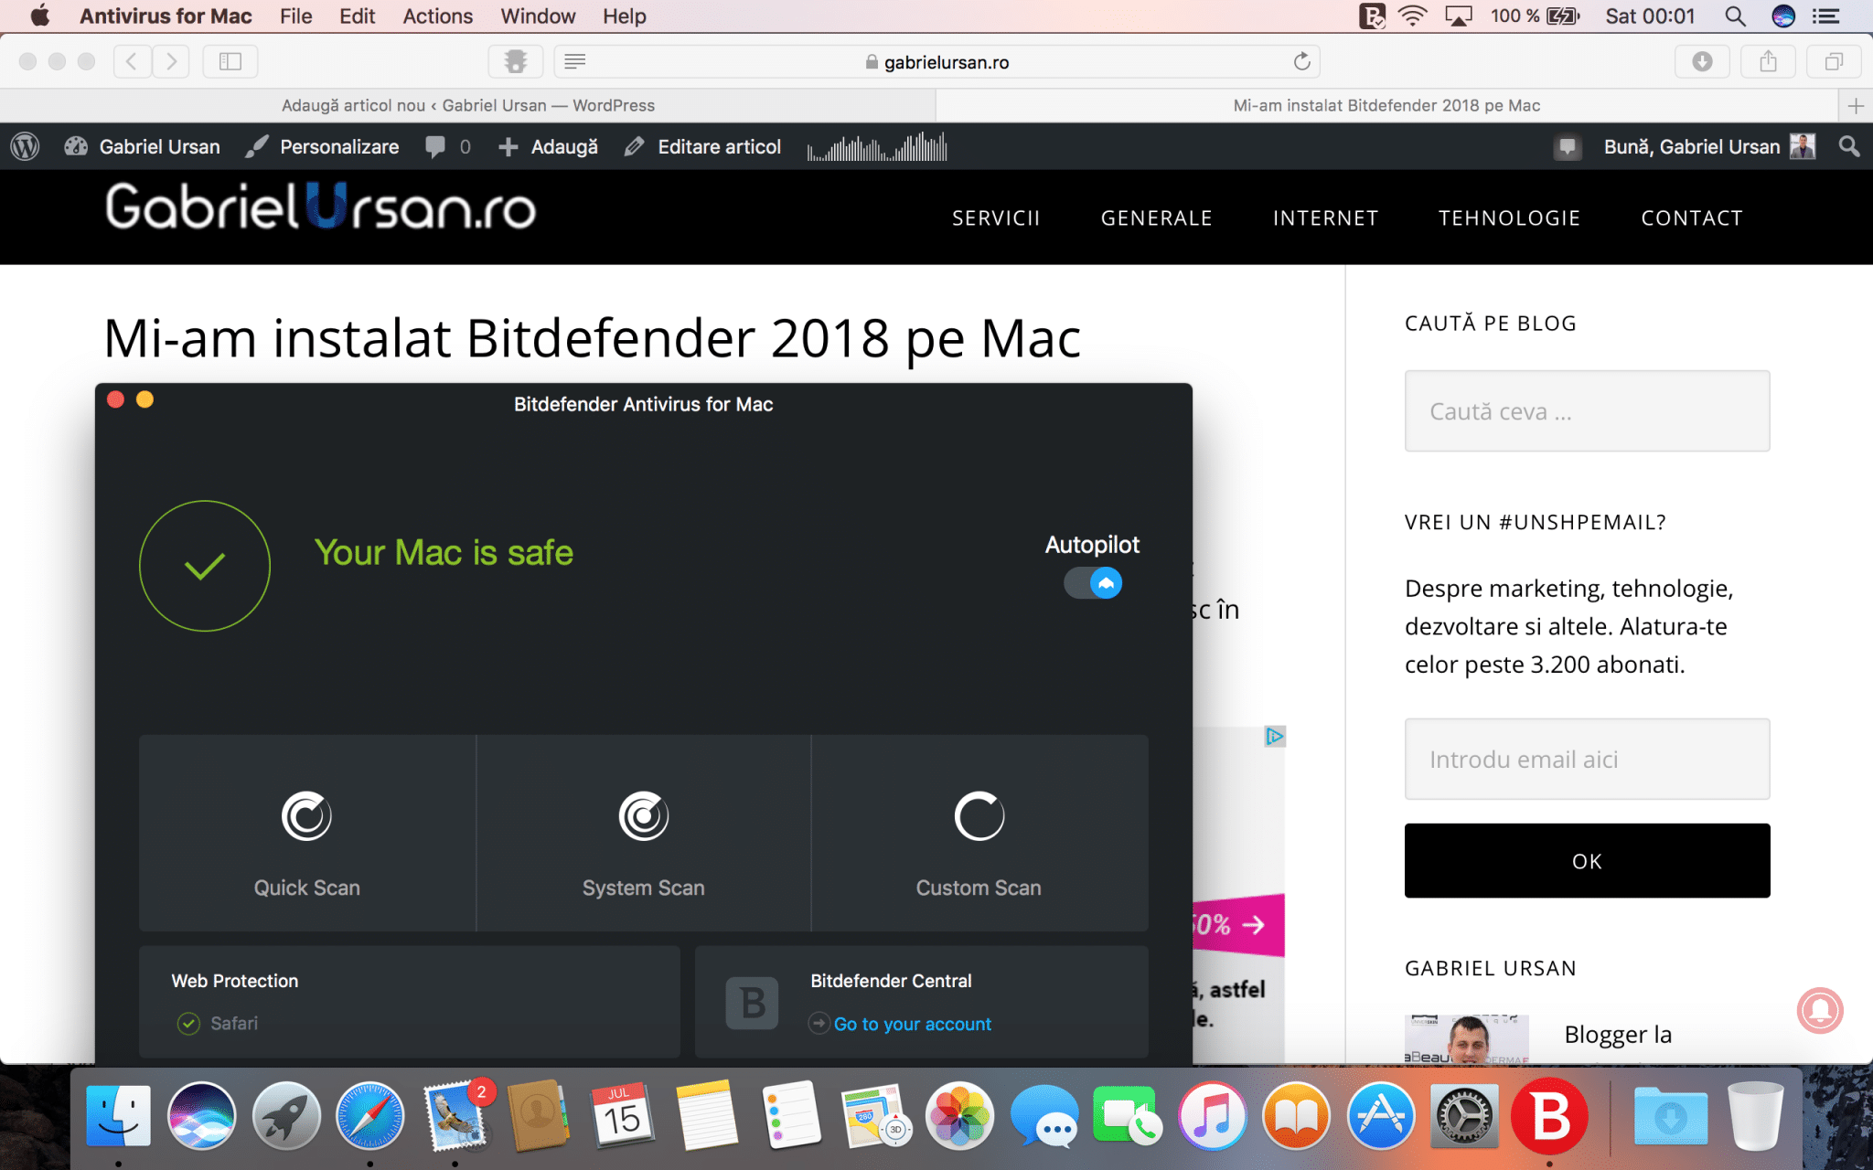The width and height of the screenshot is (1873, 1170).
Task: Click the WordPress logo in admin bar
Action: click(x=26, y=146)
